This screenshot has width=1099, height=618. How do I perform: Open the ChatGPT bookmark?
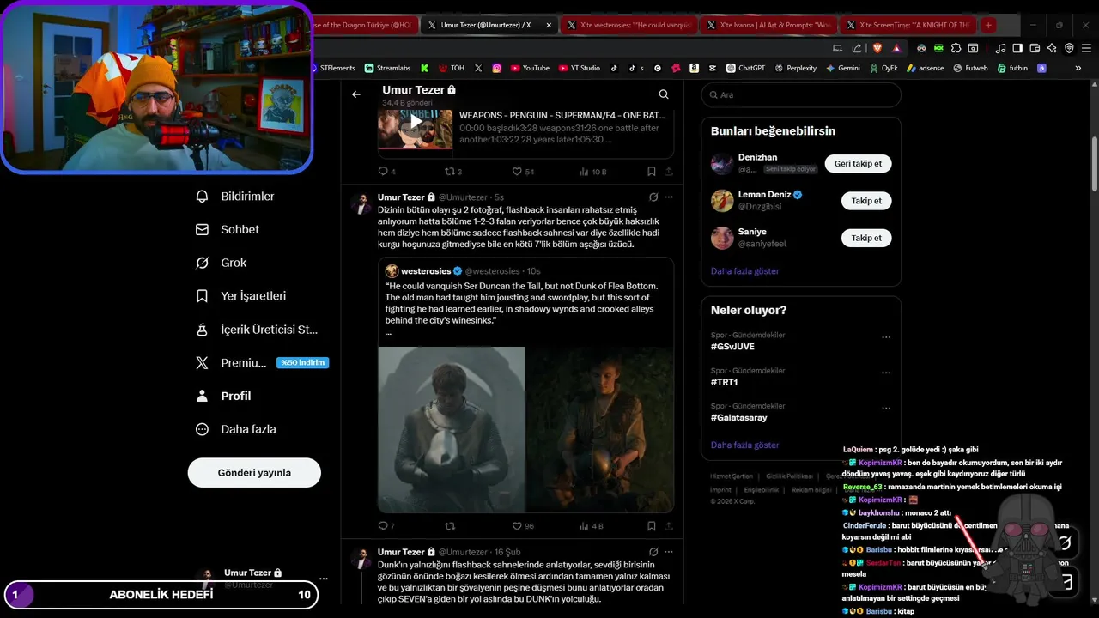[x=745, y=68]
